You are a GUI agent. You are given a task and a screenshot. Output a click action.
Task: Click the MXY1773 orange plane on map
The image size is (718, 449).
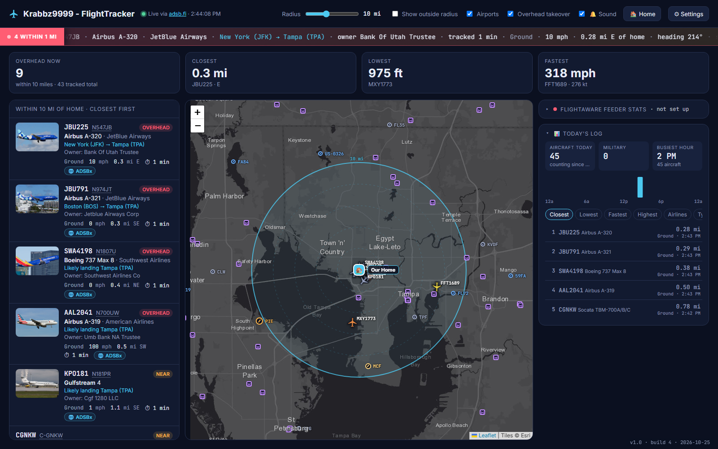point(352,322)
